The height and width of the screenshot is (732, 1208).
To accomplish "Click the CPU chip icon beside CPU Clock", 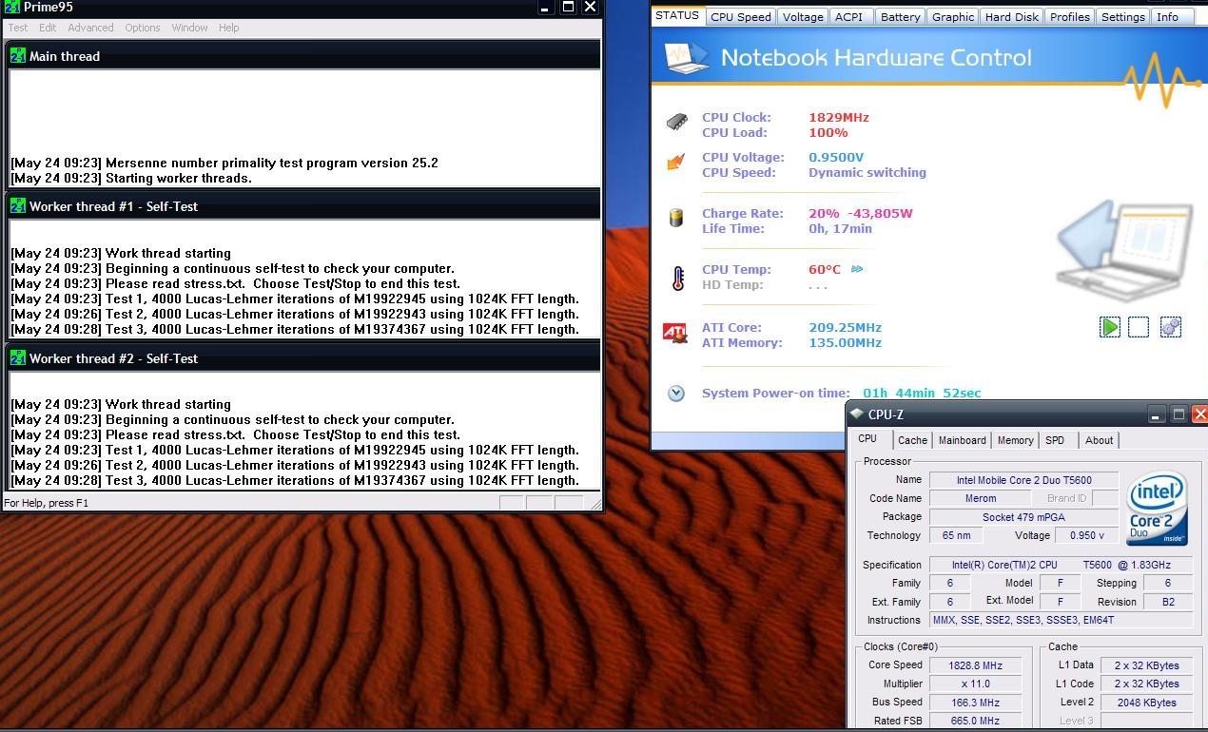I will (676, 122).
